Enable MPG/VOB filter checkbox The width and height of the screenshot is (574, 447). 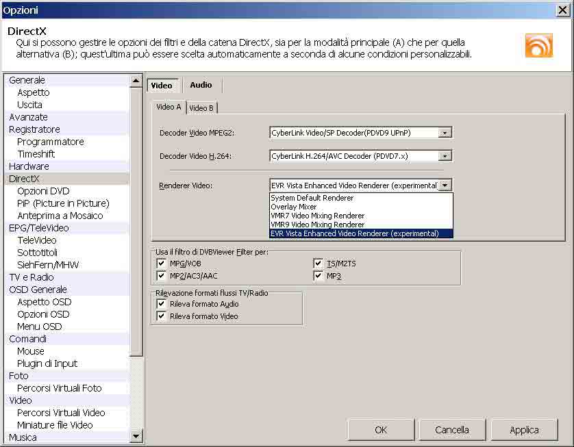click(x=162, y=264)
